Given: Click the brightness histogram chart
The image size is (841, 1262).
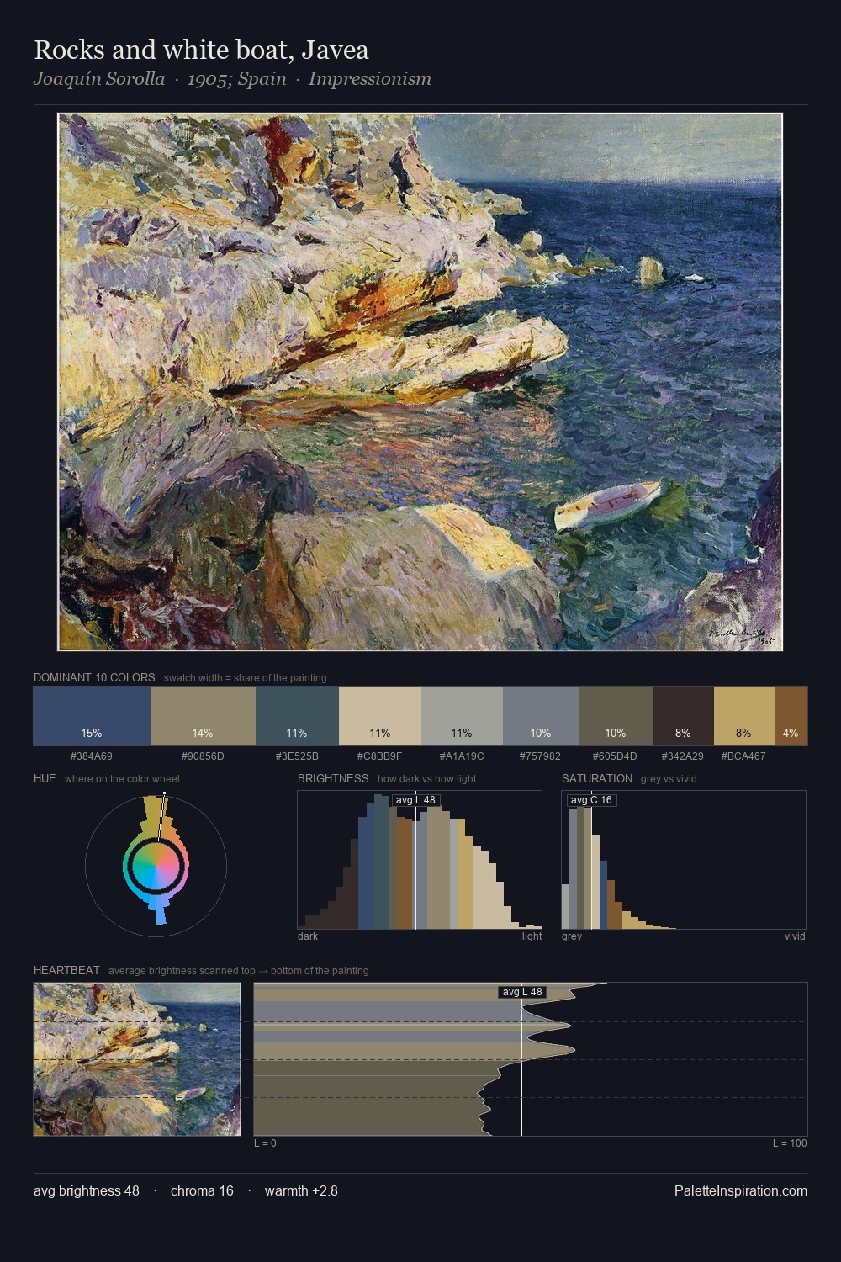Looking at the screenshot, I should [420, 860].
